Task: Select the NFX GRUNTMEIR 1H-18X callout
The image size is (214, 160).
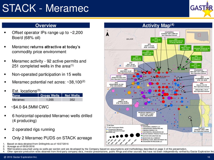Action: tap(116, 84)
